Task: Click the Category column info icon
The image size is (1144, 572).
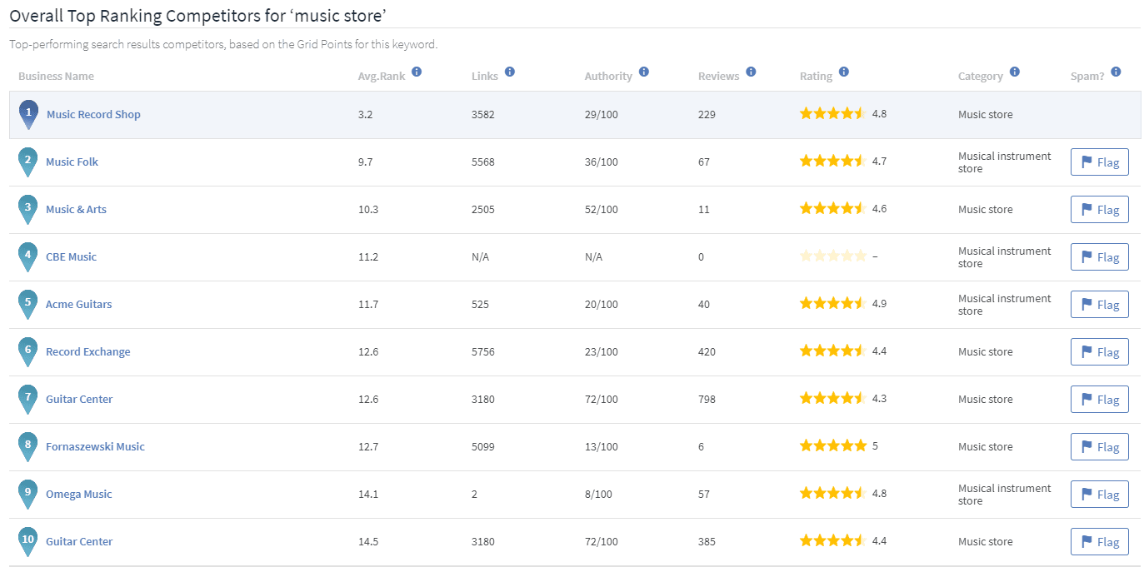Action: pyautogui.click(x=1014, y=72)
